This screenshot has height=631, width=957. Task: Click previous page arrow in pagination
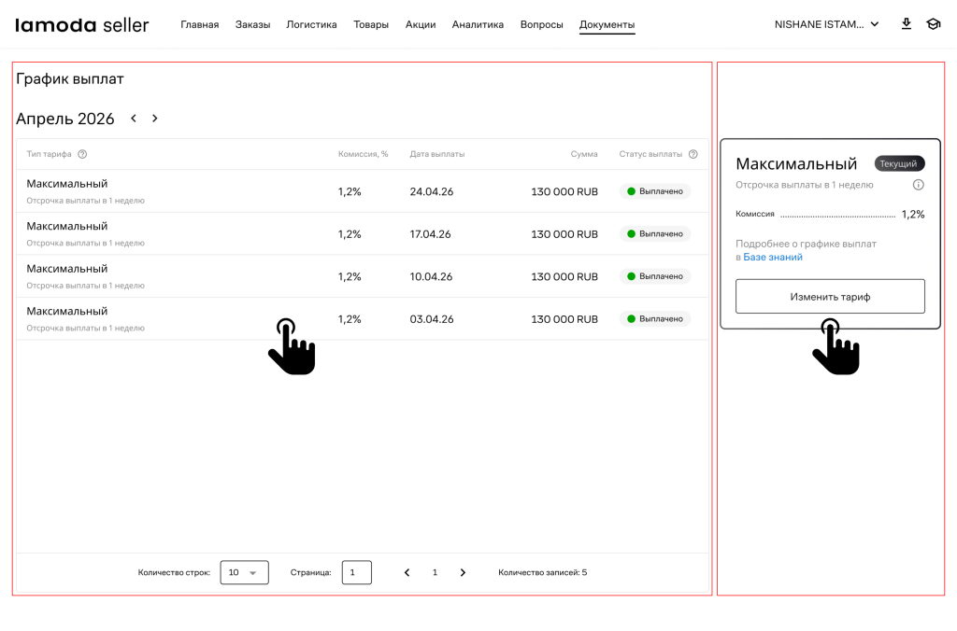407,572
